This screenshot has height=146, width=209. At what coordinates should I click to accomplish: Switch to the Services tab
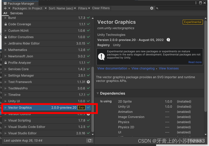(x=16, y=13)
